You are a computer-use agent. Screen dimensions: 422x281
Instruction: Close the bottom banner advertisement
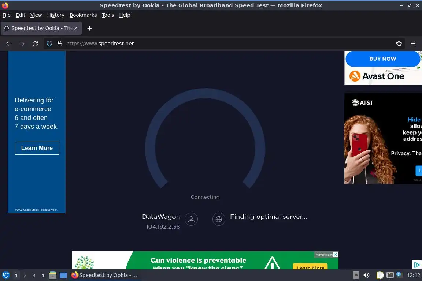335,255
